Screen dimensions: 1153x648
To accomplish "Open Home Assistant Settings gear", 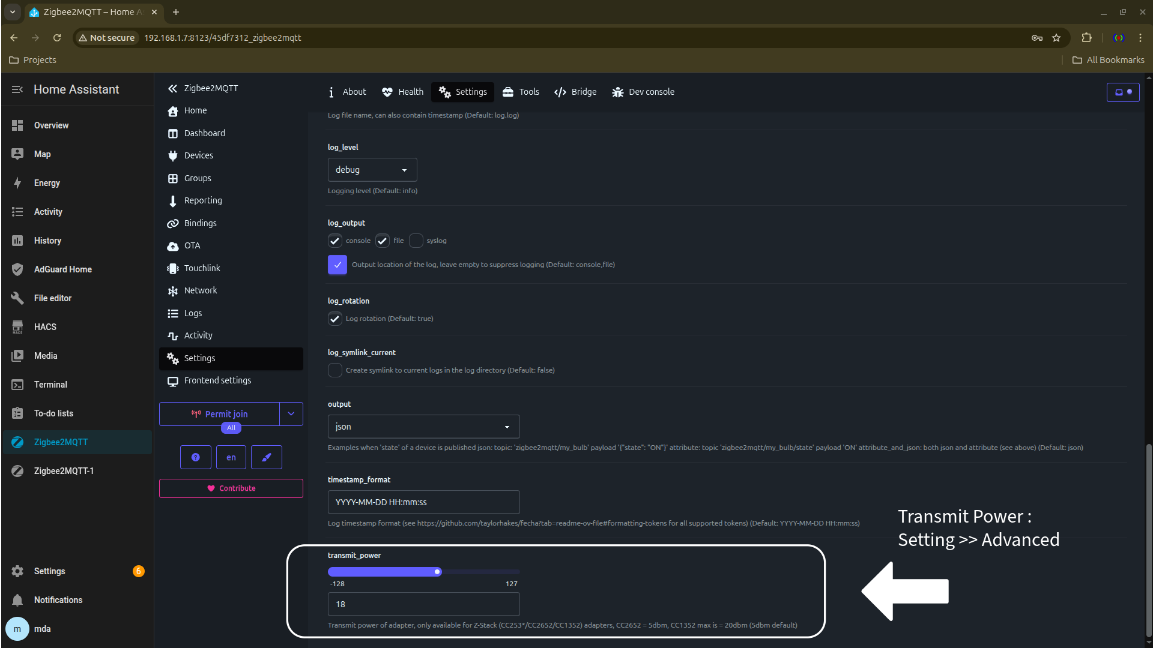I will pos(17,571).
